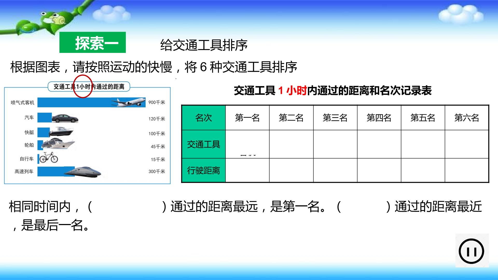Click the green 探索一 label

tap(93, 43)
